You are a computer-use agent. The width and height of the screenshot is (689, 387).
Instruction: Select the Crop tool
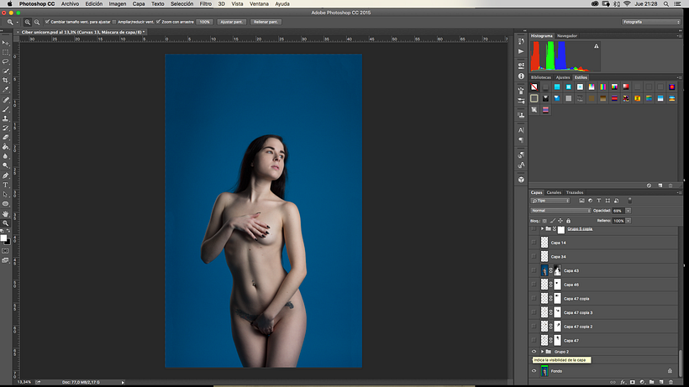click(5, 81)
